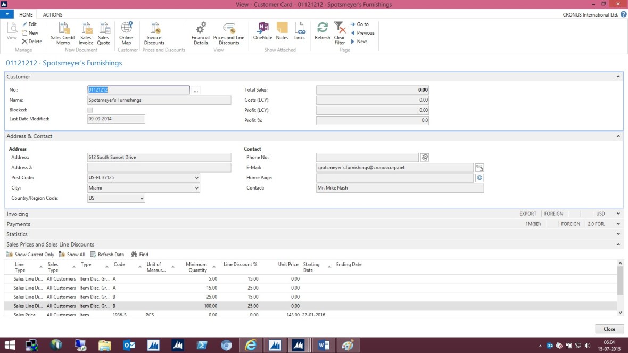Image resolution: width=628 pixels, height=353 pixels.
Task: Click the ellipsis beside the No. field
Action: click(195, 90)
